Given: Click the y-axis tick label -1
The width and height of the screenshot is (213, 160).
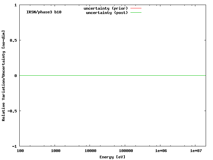Looking at the screenshot, I should (14, 146).
